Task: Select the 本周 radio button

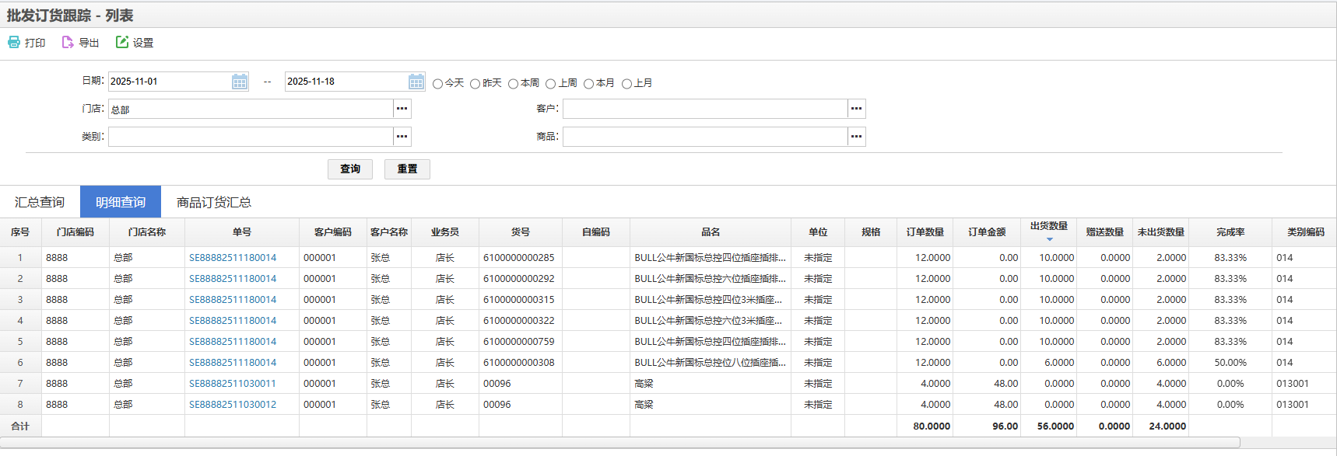Action: [513, 84]
